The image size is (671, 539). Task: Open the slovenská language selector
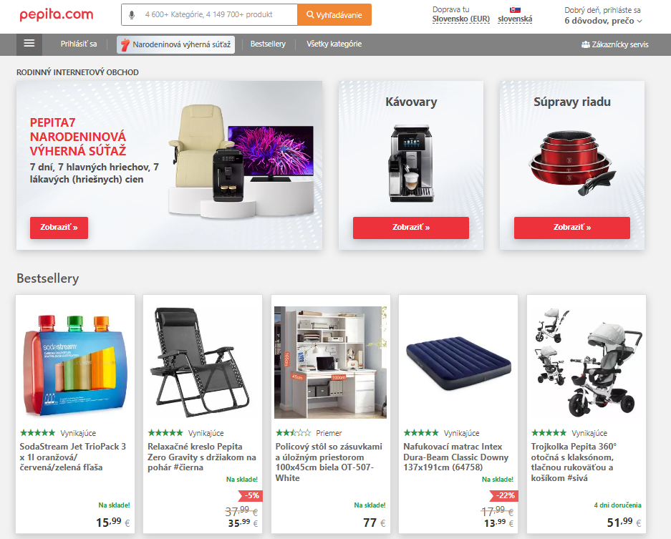(515, 19)
